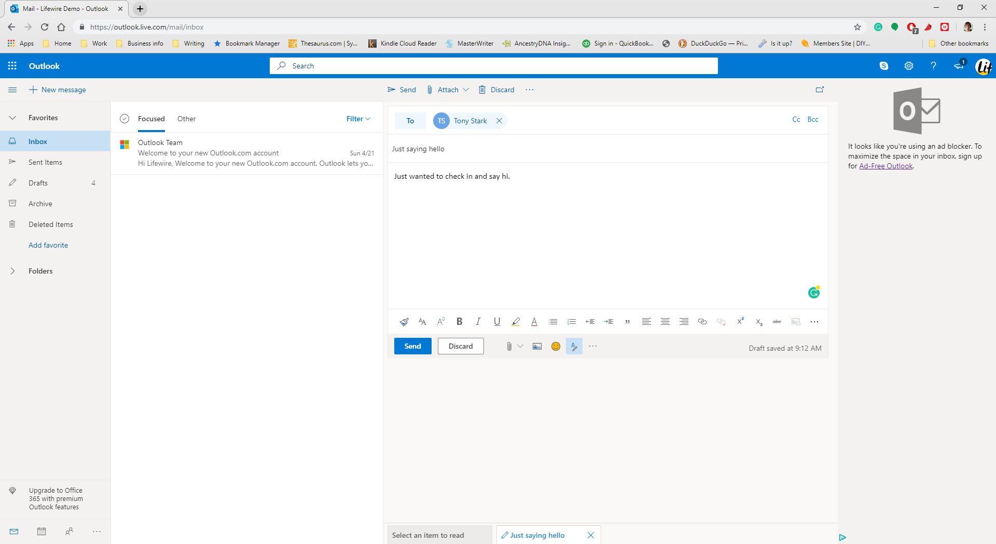Apply subscript formatting
Image resolution: width=996 pixels, height=544 pixels.
(759, 322)
